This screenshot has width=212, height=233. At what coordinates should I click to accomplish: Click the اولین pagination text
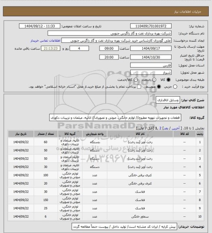pos(141,128)
